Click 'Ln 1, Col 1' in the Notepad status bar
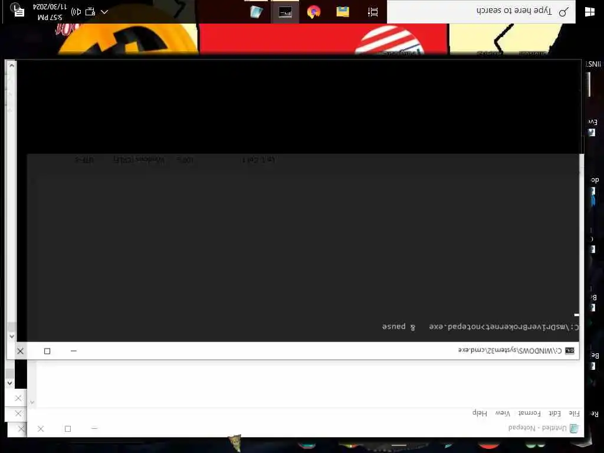604x453 pixels. click(x=258, y=159)
